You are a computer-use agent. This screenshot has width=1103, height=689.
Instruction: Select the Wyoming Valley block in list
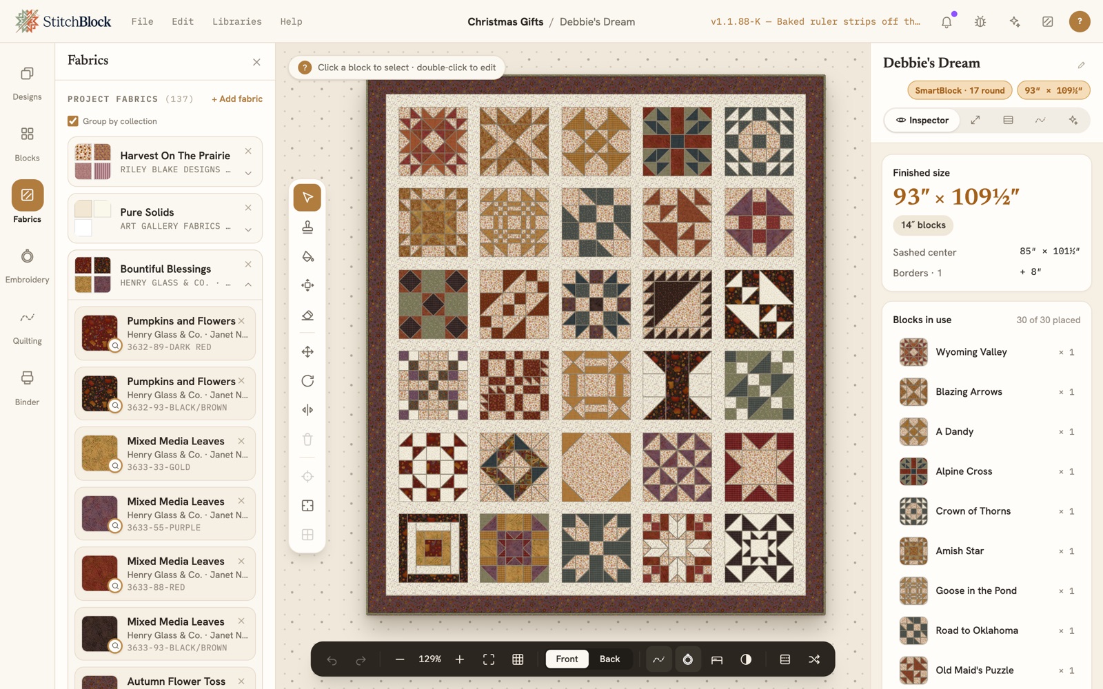coord(986,352)
